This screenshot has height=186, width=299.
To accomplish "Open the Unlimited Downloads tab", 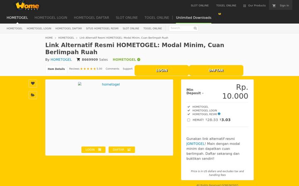I will tap(194, 18).
